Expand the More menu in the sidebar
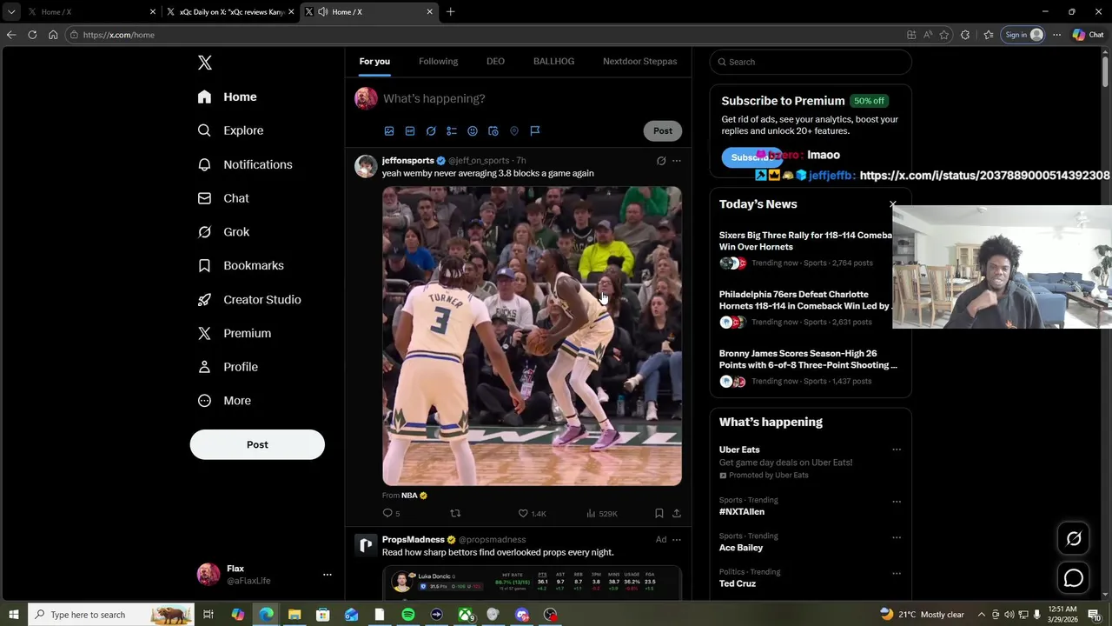 click(x=224, y=401)
